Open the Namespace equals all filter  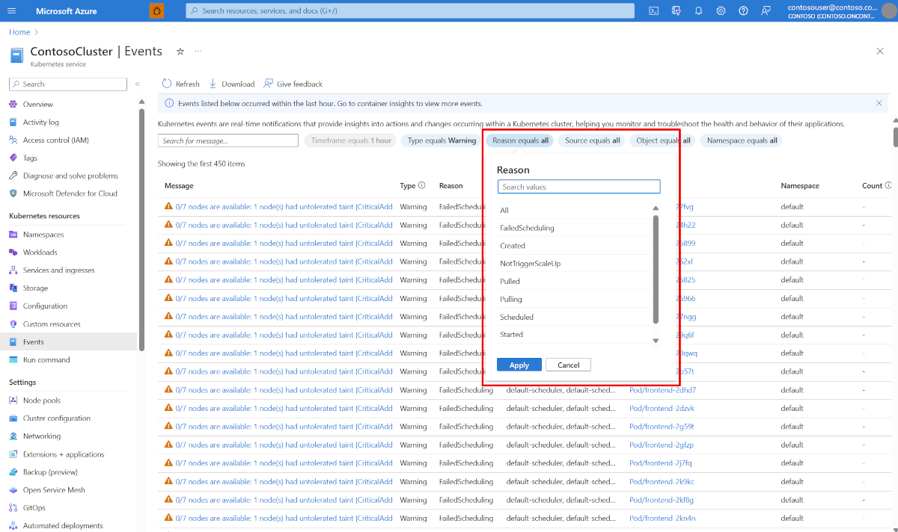[742, 140]
